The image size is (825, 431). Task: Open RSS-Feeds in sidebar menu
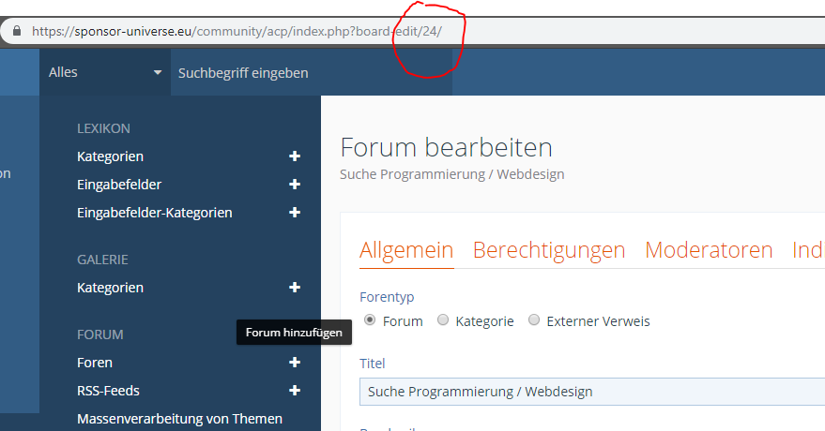pos(108,391)
